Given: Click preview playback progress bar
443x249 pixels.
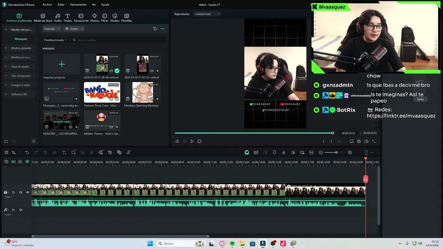Looking at the screenshot, I should pyautogui.click(x=254, y=133).
